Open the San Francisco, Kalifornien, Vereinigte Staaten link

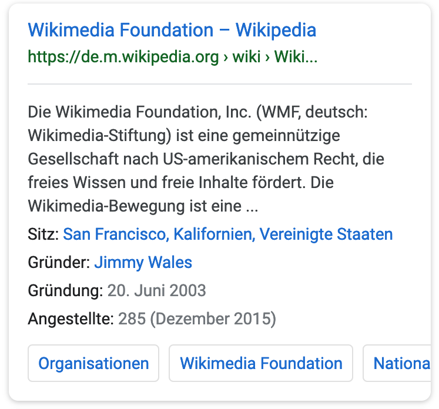coord(227,234)
